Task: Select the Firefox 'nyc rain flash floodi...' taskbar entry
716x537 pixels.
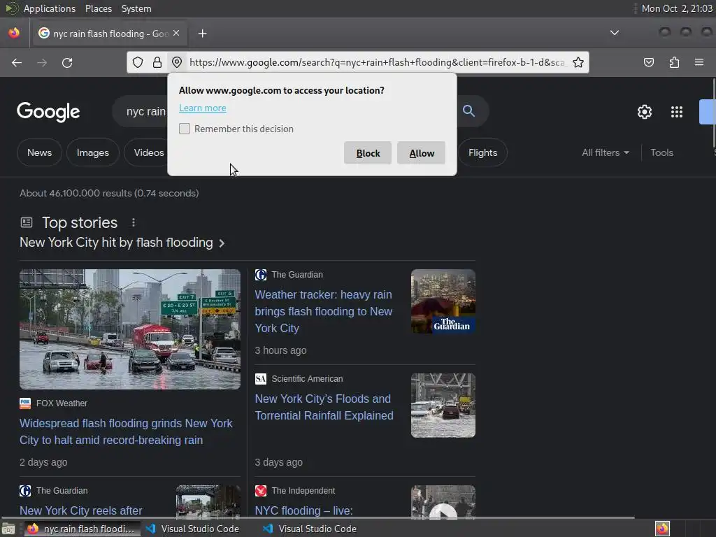Action: pyautogui.click(x=81, y=529)
